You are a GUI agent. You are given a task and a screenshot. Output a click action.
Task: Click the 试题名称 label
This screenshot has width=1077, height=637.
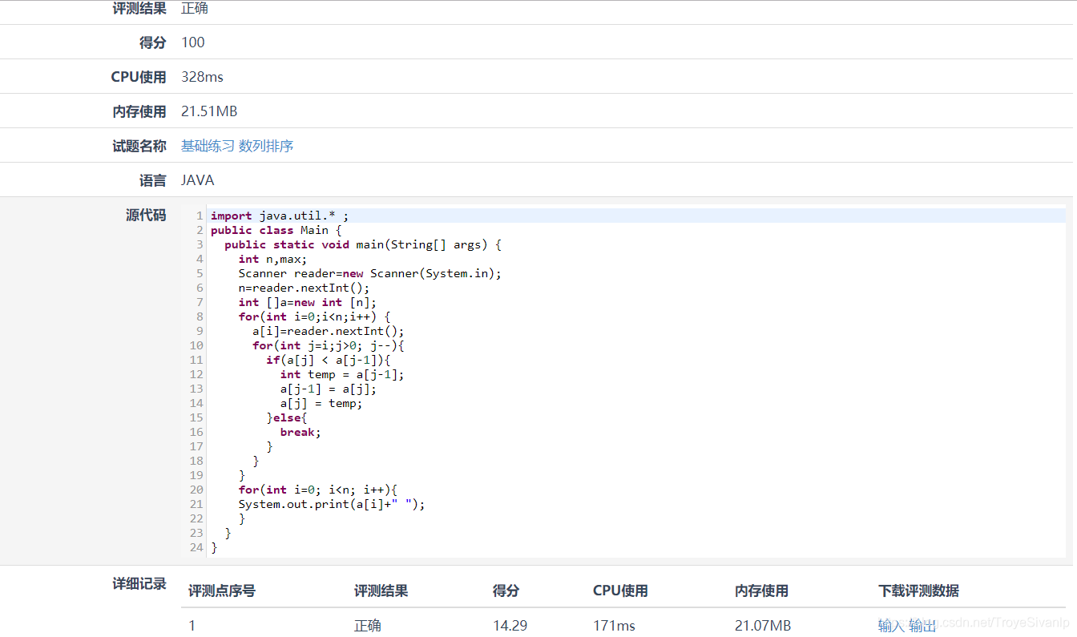click(139, 146)
